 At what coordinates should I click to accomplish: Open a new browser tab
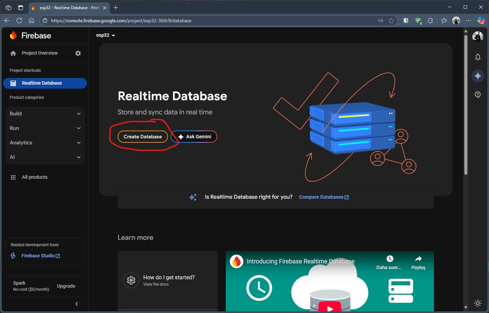116,7
